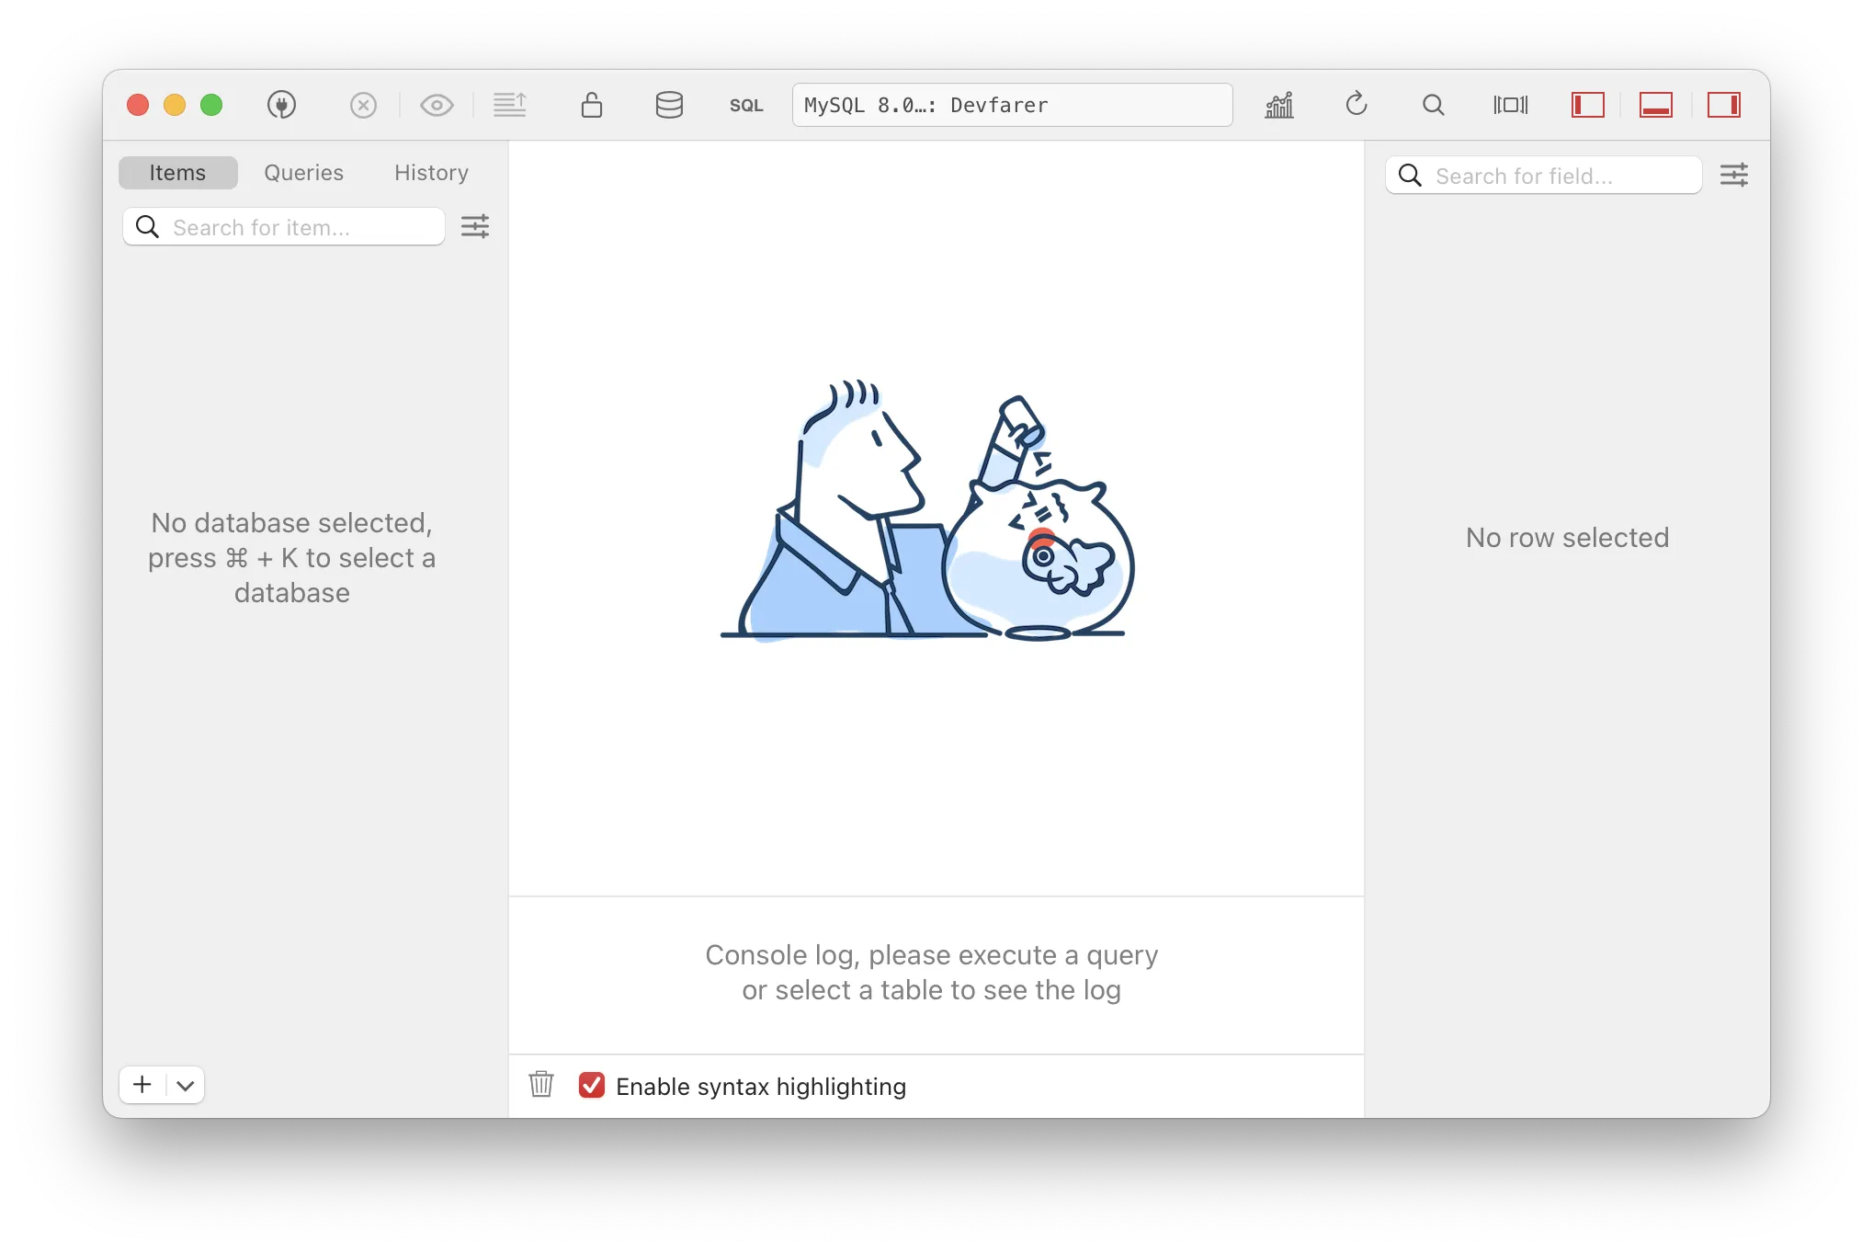Open the metrics chart icon

click(x=1279, y=105)
